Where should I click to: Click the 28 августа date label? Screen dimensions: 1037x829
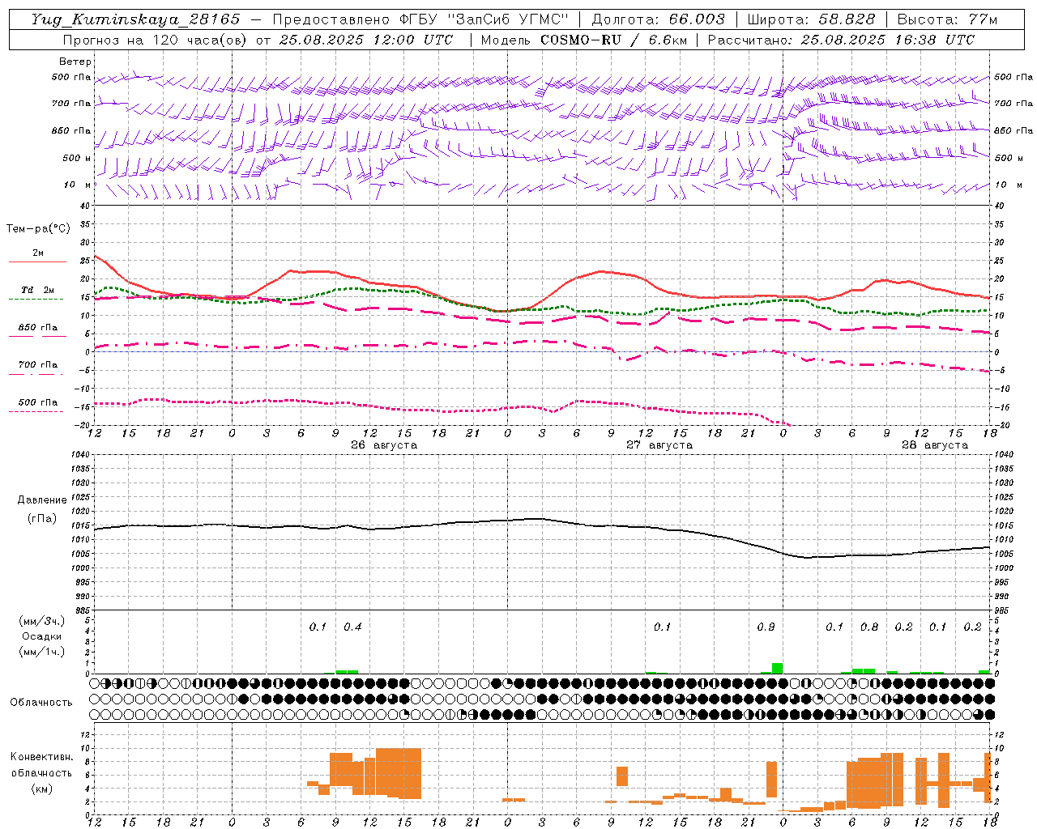(x=935, y=445)
